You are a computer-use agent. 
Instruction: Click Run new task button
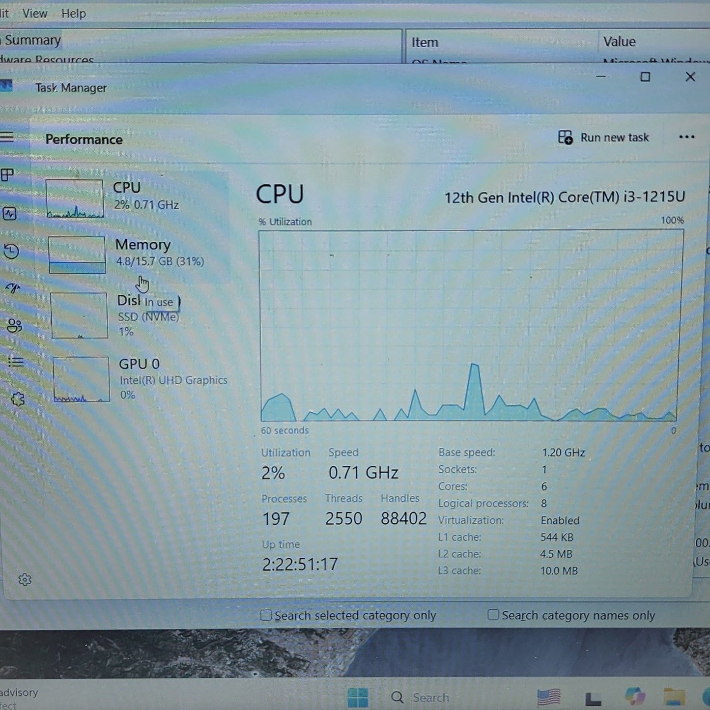coord(604,138)
